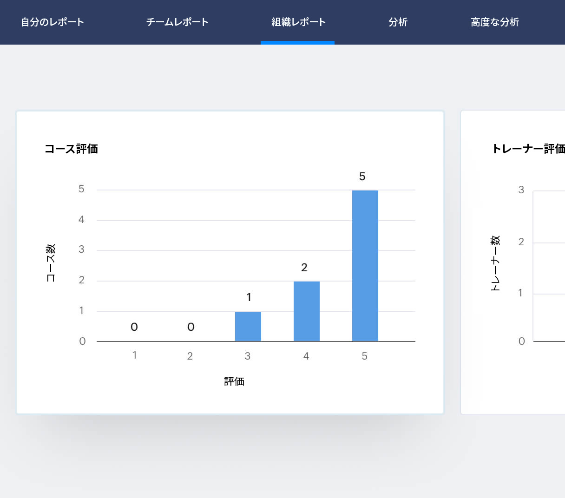
Task: Click the blue underline indicator below 組織レポート
Action: 297,43
